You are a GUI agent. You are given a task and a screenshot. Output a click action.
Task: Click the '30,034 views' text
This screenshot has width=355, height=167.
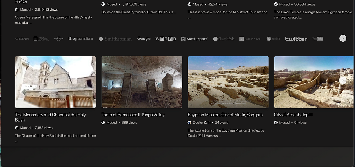tap(305, 4)
